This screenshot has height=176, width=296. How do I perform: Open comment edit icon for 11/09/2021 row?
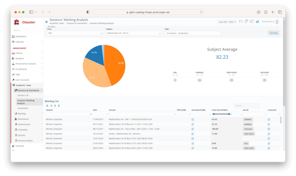pos(269,119)
